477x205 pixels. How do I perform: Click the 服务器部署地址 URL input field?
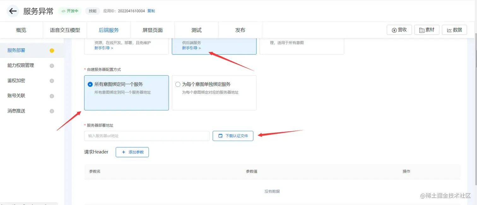(x=147, y=136)
